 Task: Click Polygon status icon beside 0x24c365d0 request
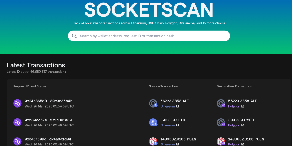pos(17,103)
